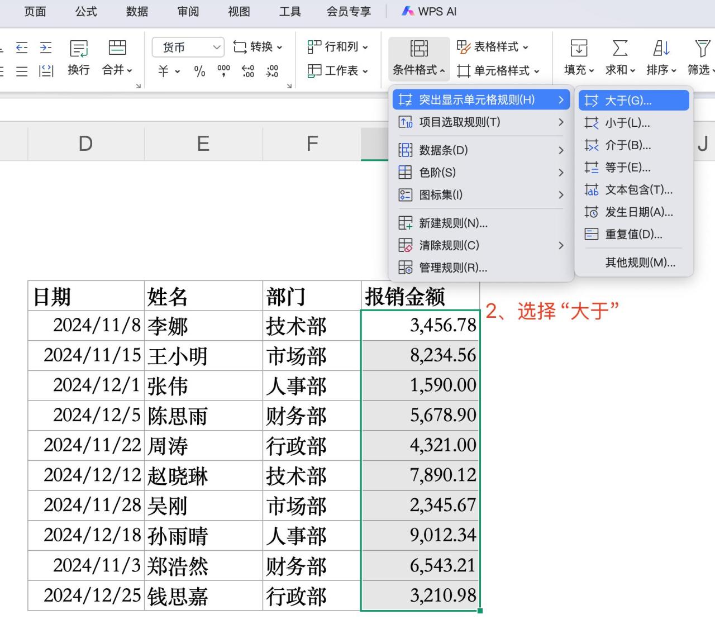Click the alignment group dialog launcher arrow

pyautogui.click(x=138, y=86)
